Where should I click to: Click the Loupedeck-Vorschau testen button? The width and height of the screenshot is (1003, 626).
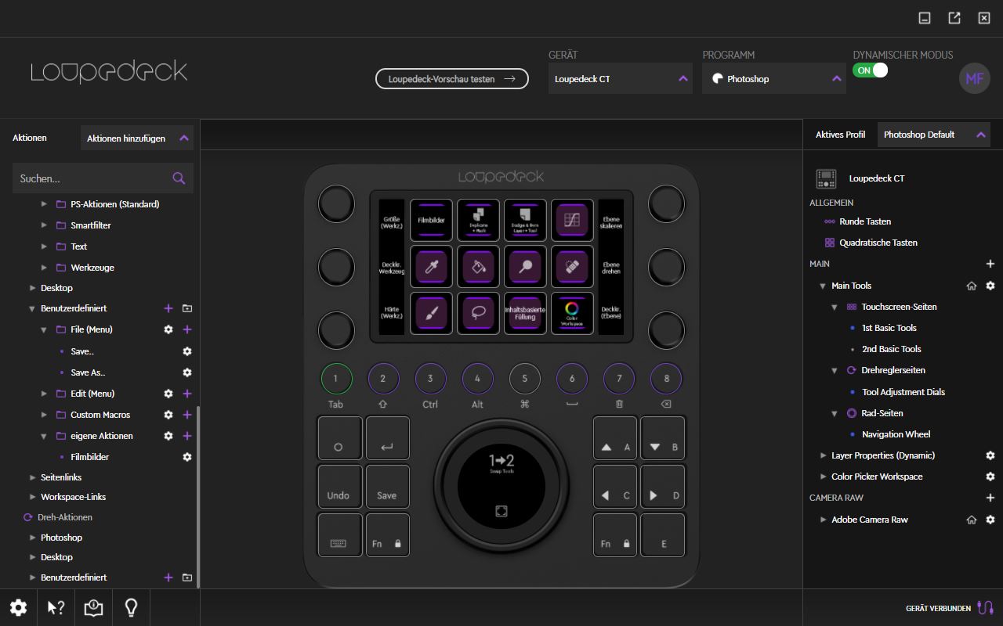click(x=452, y=79)
